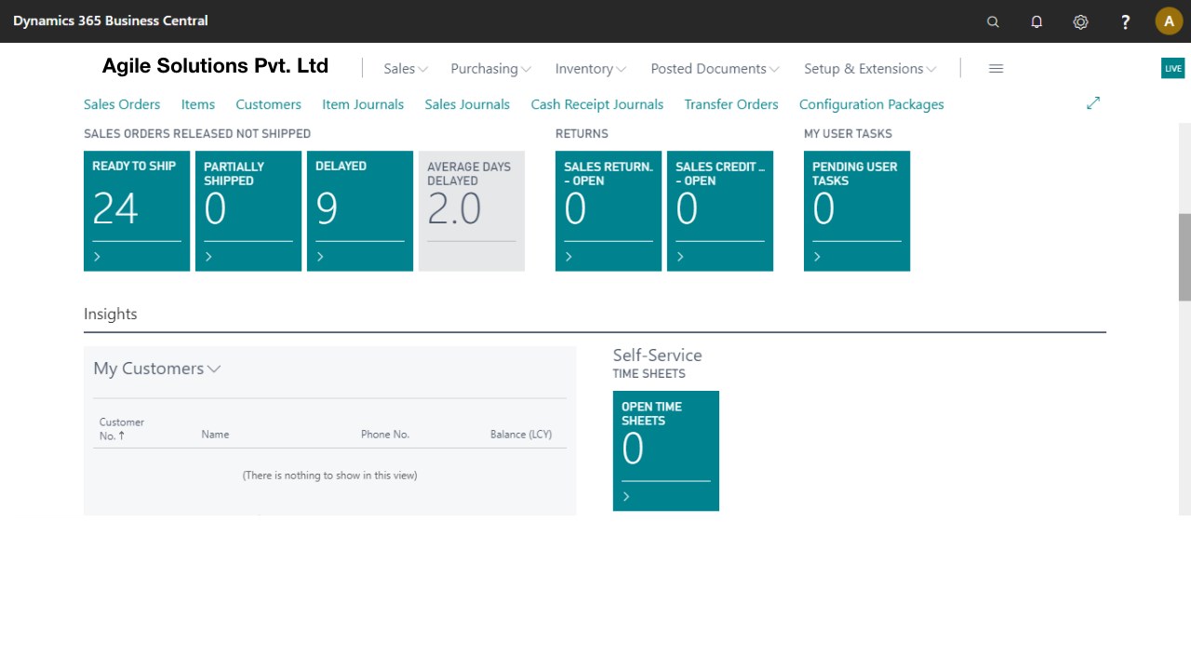Expand the Setup & Extensions menu
Viewport: 1191px width, 670px height.
click(x=871, y=69)
